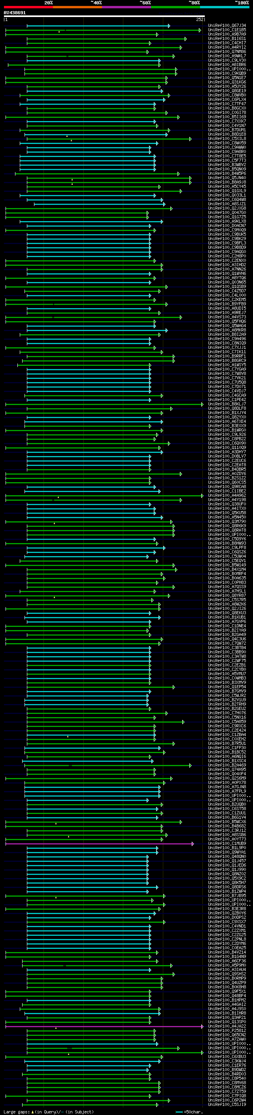Select hit label UniRef100_B5II69
253x1115 pixels.
pyautogui.click(x=227, y=117)
